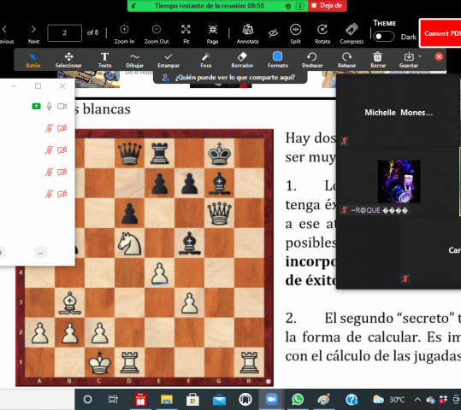Open Zoom from the taskbar
The height and width of the screenshot is (410, 461).
[x=271, y=400]
